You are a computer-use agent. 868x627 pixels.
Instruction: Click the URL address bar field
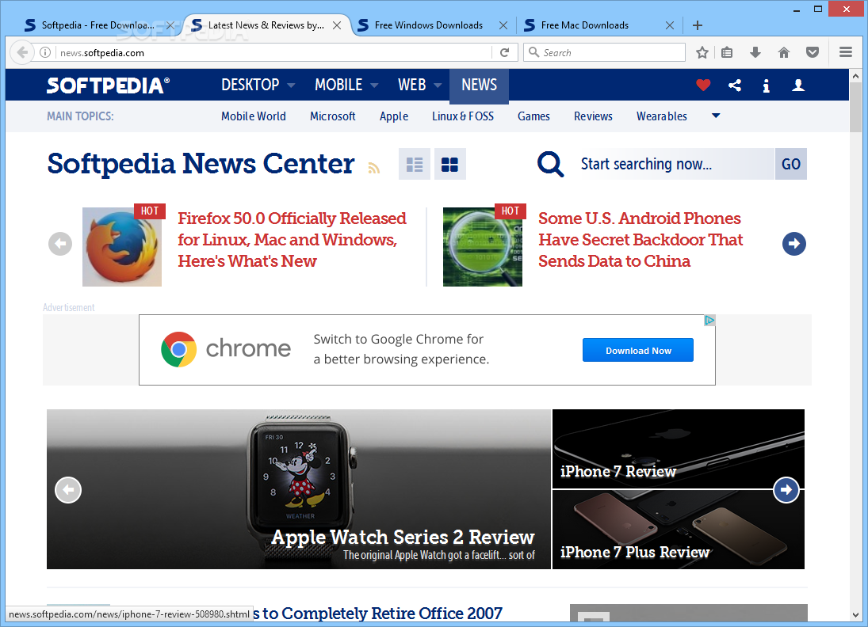[274, 52]
